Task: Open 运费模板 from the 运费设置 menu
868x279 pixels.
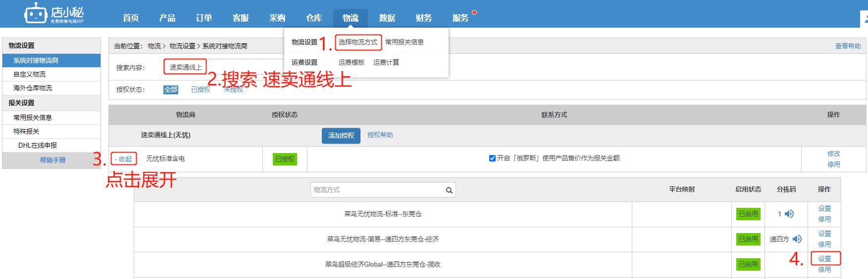Action: point(352,62)
